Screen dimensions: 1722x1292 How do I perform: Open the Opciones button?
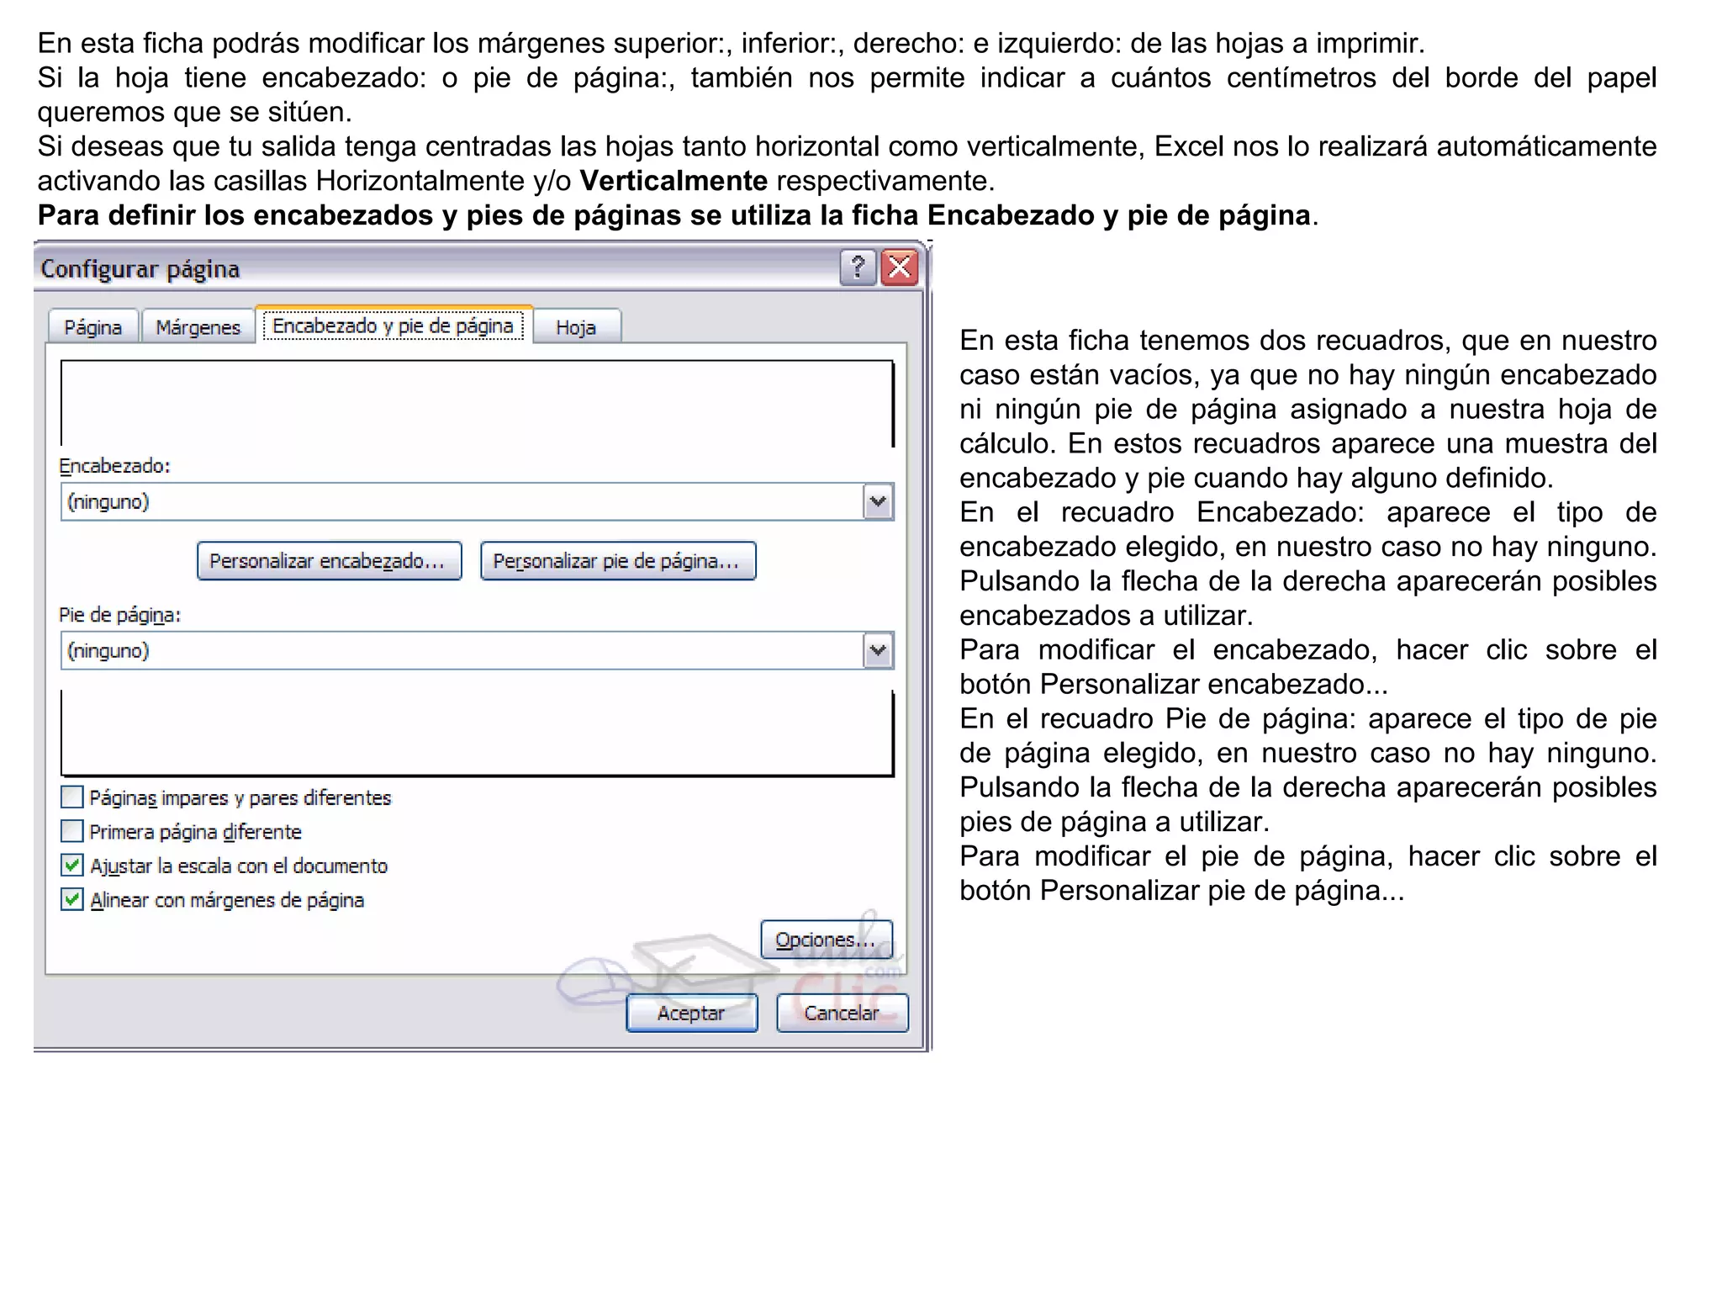[826, 940]
